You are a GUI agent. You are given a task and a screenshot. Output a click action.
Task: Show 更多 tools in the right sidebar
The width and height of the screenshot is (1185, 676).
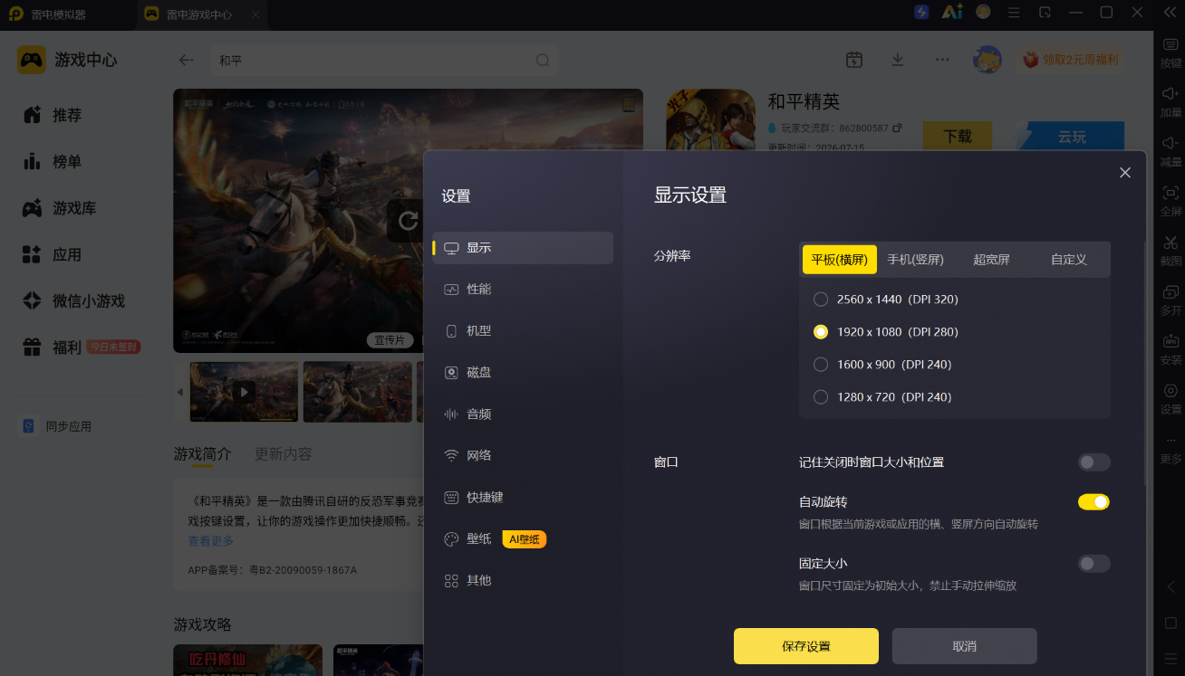tap(1171, 449)
